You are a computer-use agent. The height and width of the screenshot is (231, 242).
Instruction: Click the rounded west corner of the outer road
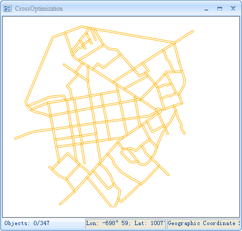click(26, 102)
